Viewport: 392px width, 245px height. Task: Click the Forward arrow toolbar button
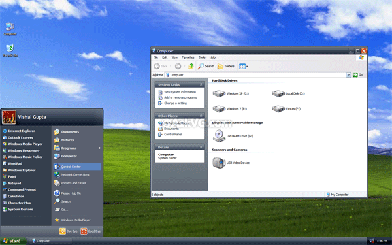click(x=178, y=66)
